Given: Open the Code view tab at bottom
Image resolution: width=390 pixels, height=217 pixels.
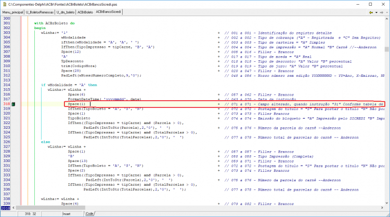Looking at the screenshot, I should [x=89, y=214].
